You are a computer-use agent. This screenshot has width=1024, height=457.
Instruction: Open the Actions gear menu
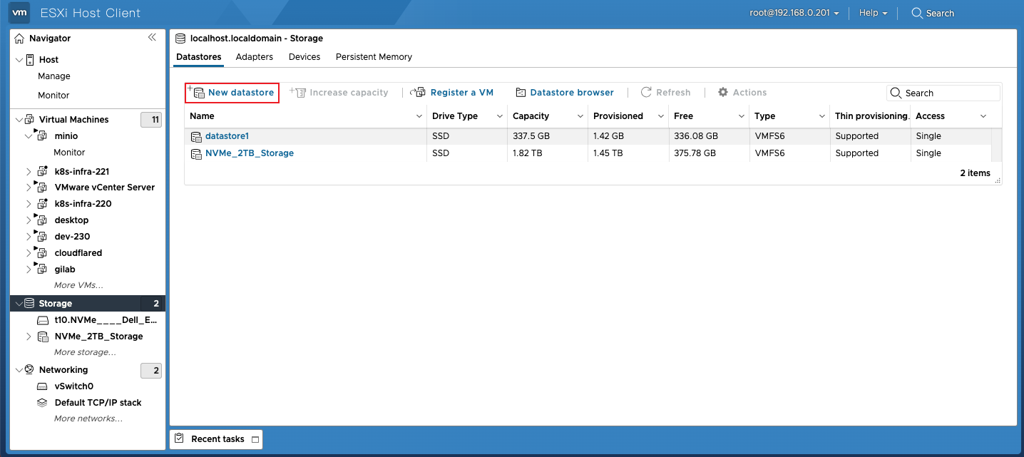click(x=742, y=93)
